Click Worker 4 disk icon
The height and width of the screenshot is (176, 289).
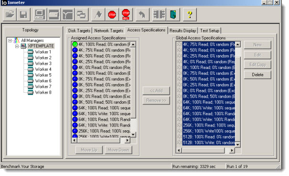pyautogui.click(x=31, y=69)
